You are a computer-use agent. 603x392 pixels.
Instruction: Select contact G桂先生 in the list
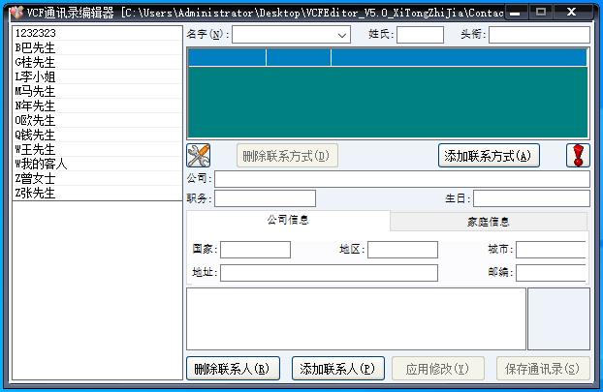click(97, 62)
